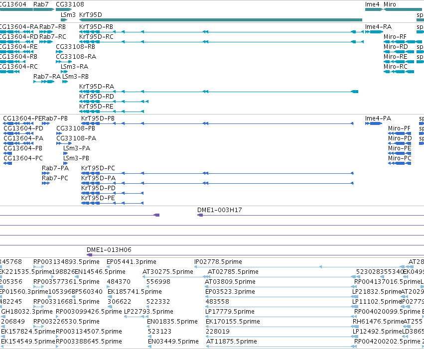Screen dimensions: 424x349
Task: Click transcript KrT95D-RB label
Action: pyautogui.click(x=96, y=27)
